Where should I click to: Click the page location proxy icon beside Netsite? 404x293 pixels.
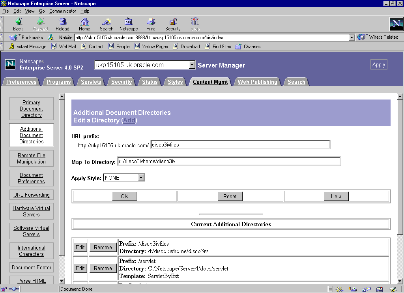51,38
